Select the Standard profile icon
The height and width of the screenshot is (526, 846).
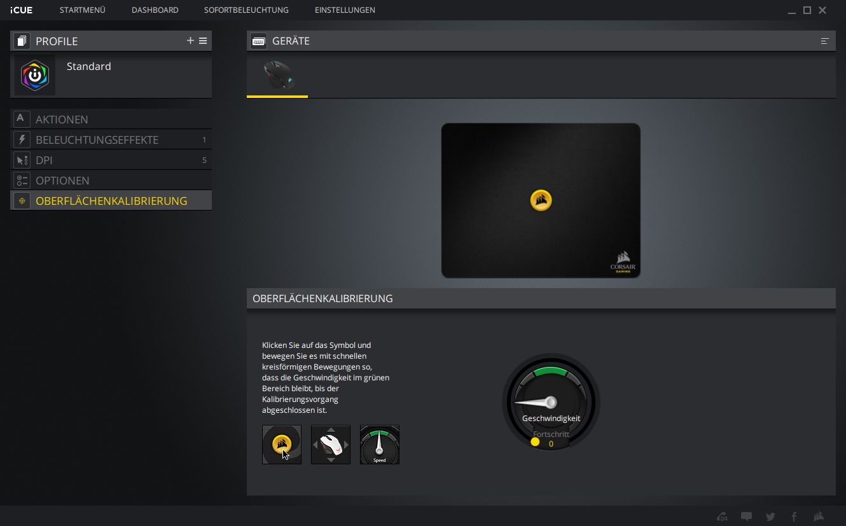pyautogui.click(x=35, y=75)
